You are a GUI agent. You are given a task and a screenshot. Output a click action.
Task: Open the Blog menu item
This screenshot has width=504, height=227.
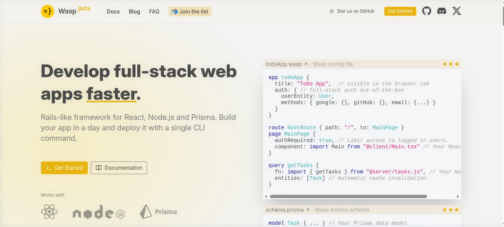[134, 12]
